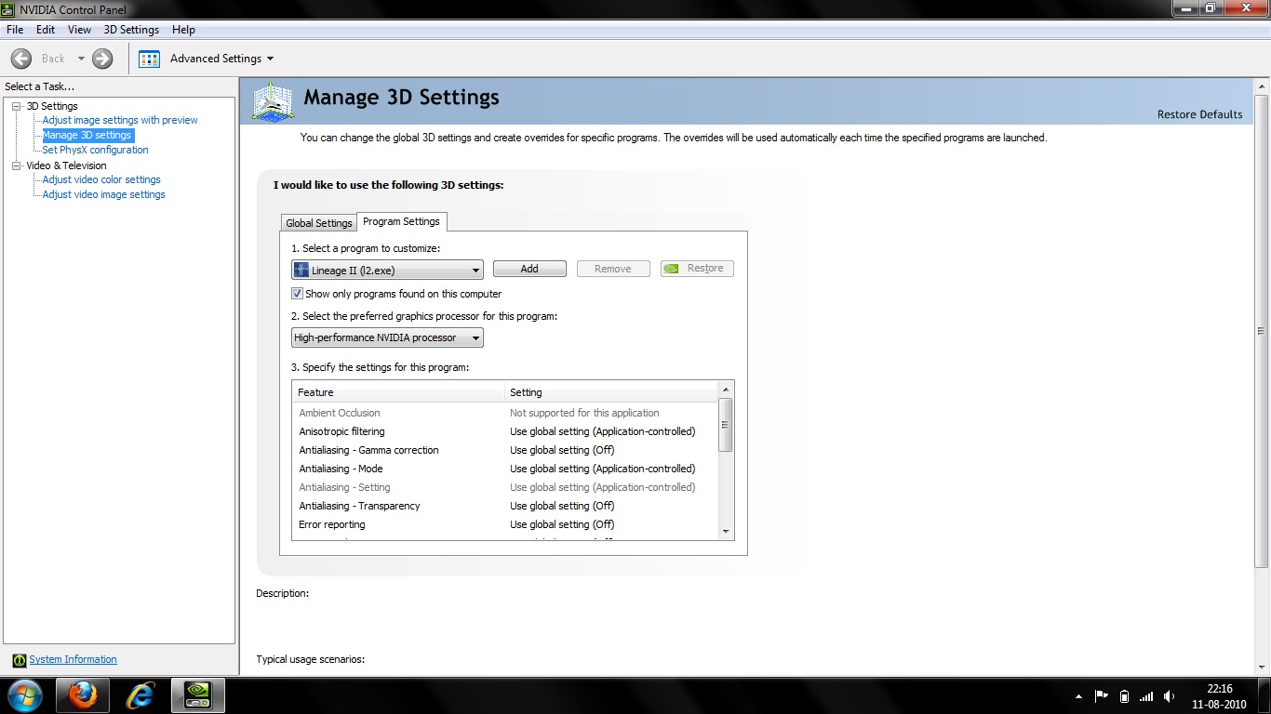
Task: Open the taskbar clock and date
Action: [x=1219, y=696]
